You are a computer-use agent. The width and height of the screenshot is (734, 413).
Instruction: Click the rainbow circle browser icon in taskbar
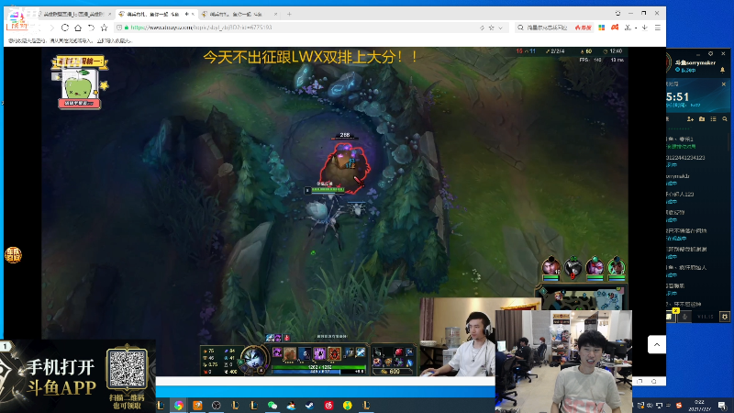coord(179,405)
